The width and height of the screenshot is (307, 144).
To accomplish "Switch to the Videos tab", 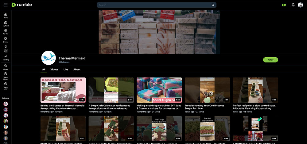I will click(x=54, y=70).
